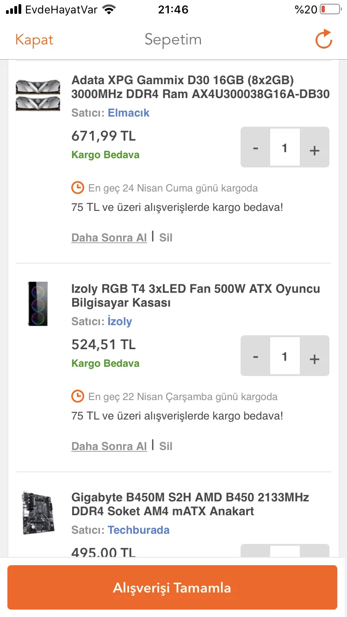This screenshot has width=347, height=617.
Task: Tap Sil to remove Izoly case
Action: (x=166, y=446)
